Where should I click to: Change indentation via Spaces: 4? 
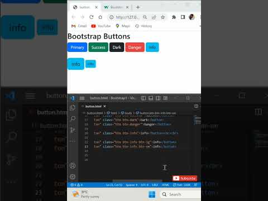coord(132,185)
